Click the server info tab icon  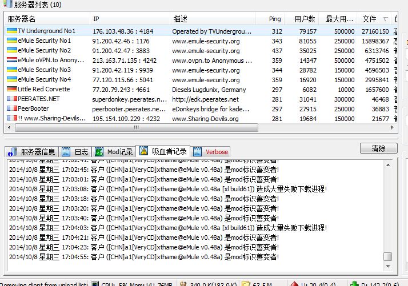(12, 152)
